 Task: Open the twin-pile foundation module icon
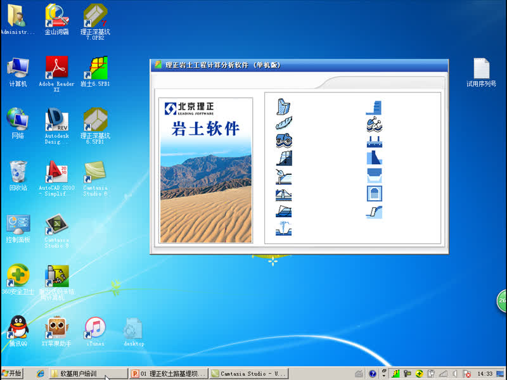[x=375, y=141]
